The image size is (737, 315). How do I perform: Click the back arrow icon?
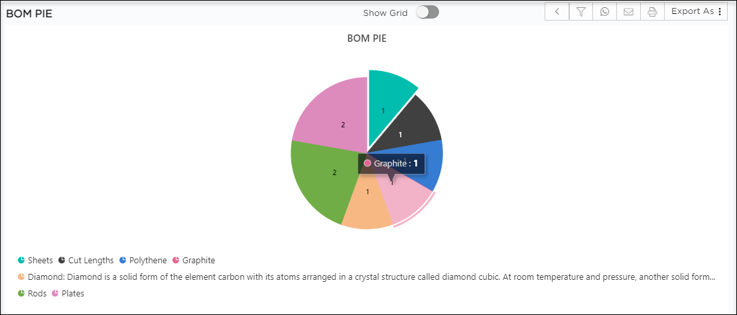click(x=557, y=11)
